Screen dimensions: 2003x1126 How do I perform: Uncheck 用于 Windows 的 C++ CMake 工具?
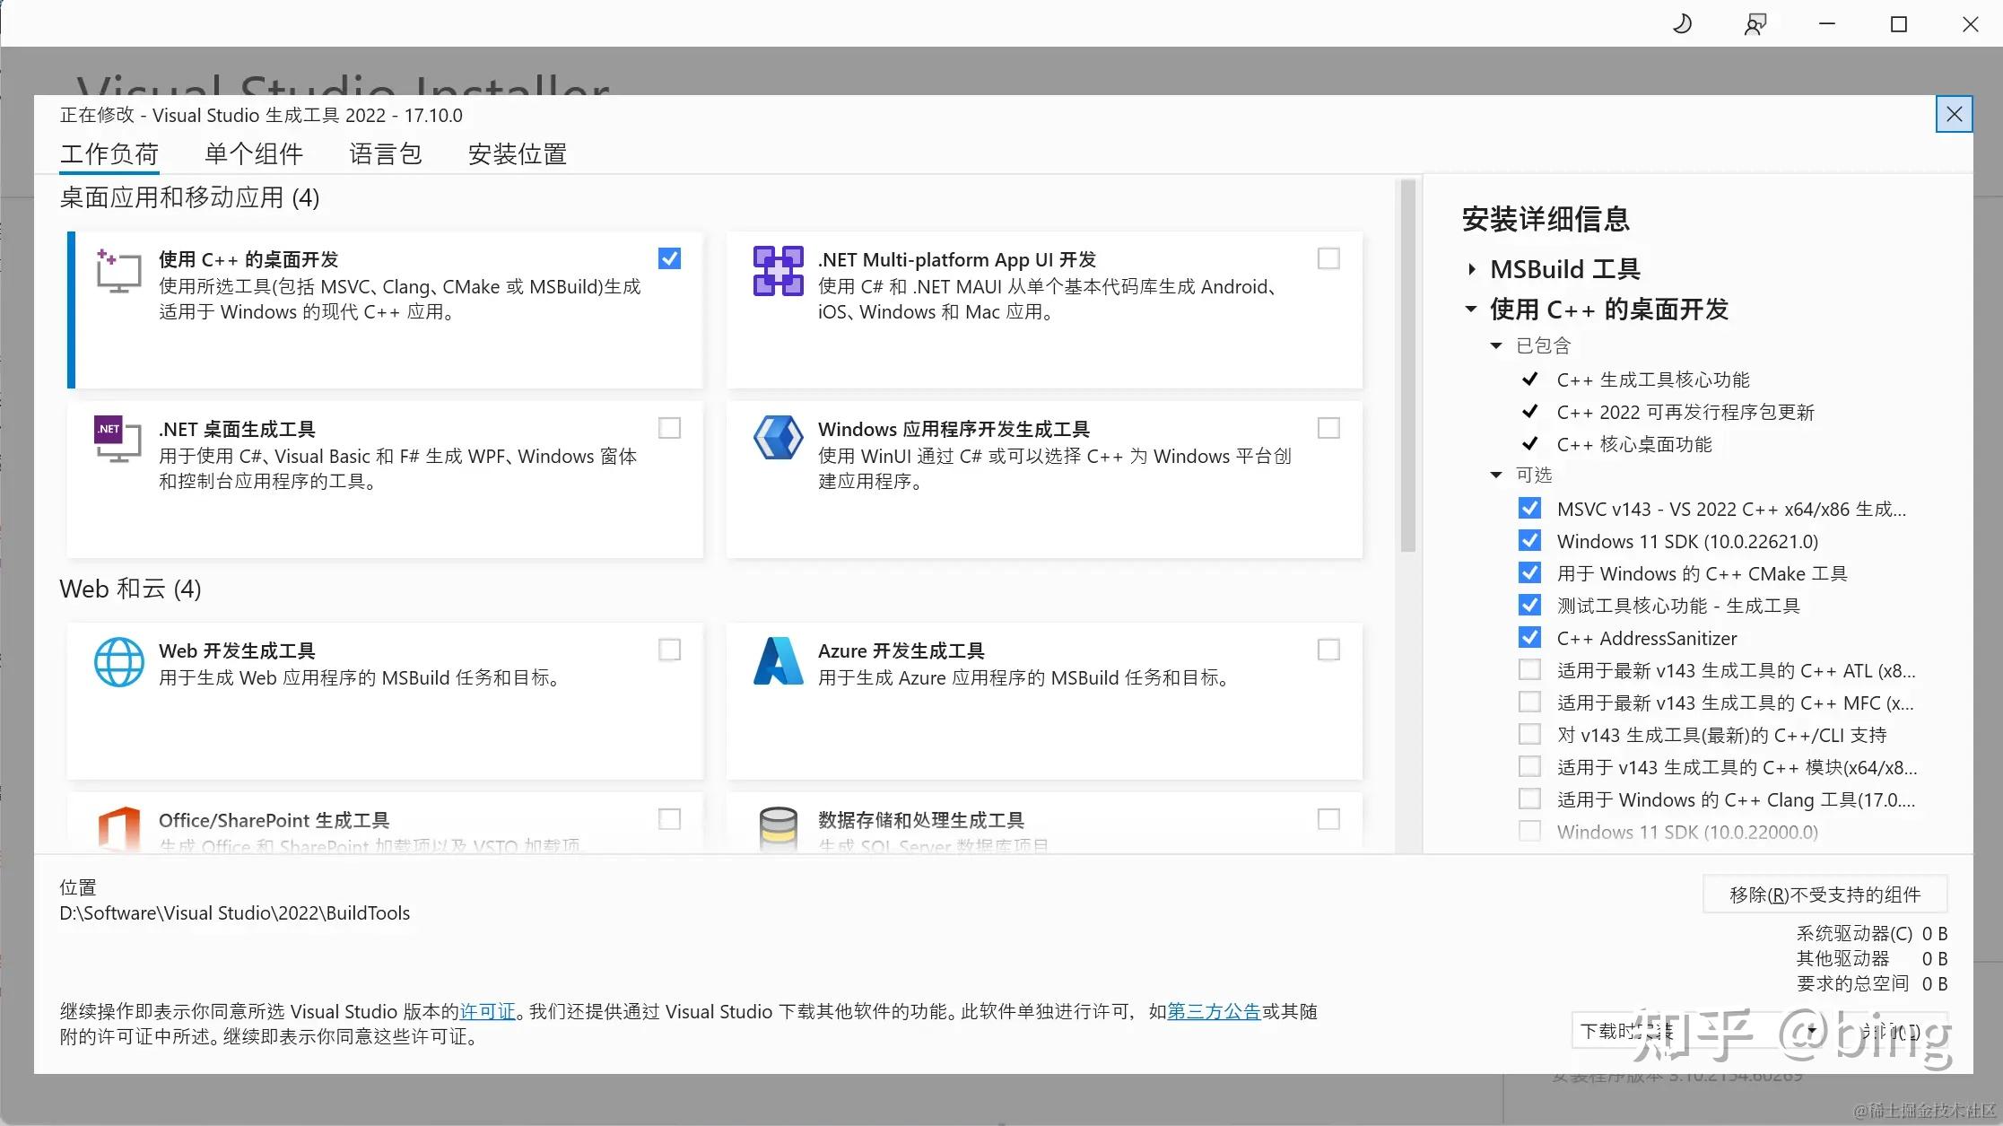pyautogui.click(x=1529, y=573)
